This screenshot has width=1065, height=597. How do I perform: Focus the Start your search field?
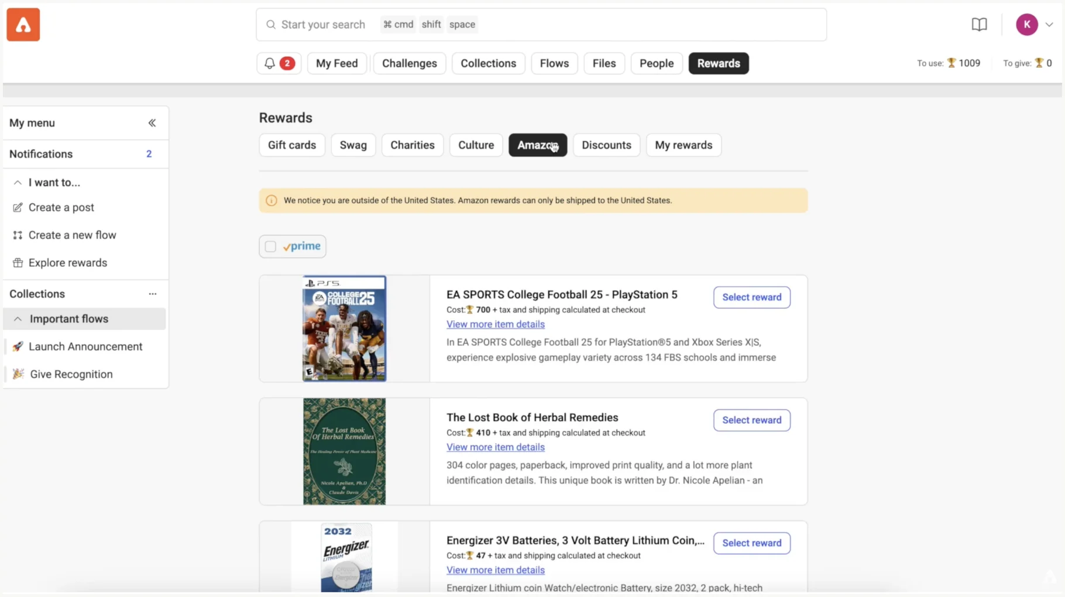541,25
